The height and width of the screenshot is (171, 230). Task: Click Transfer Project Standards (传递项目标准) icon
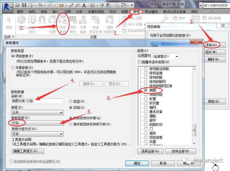tap(95, 20)
